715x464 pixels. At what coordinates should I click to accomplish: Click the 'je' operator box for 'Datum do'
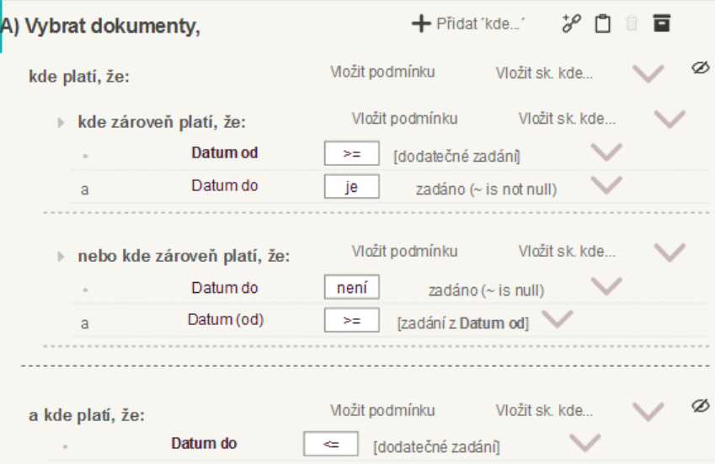pos(351,186)
